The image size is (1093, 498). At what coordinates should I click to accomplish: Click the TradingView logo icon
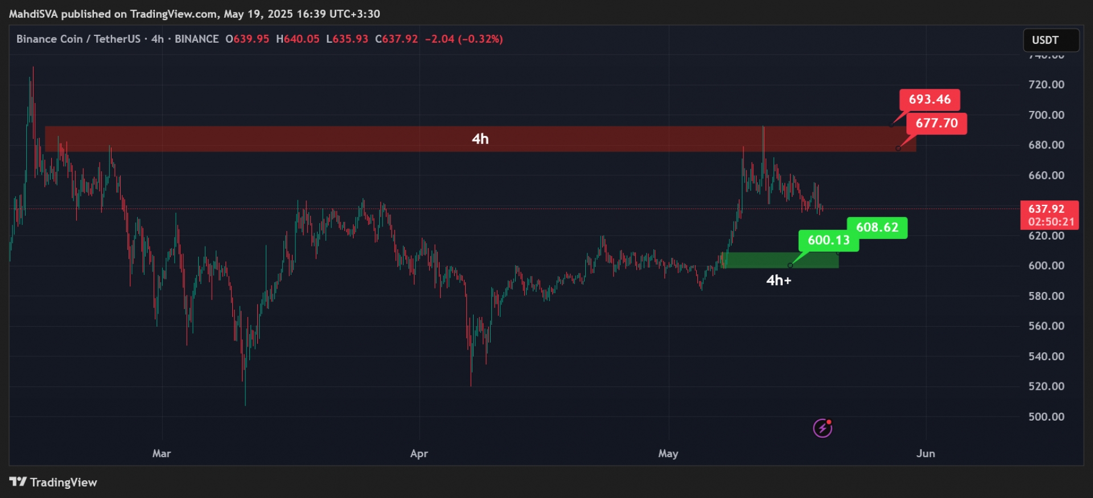click(18, 482)
